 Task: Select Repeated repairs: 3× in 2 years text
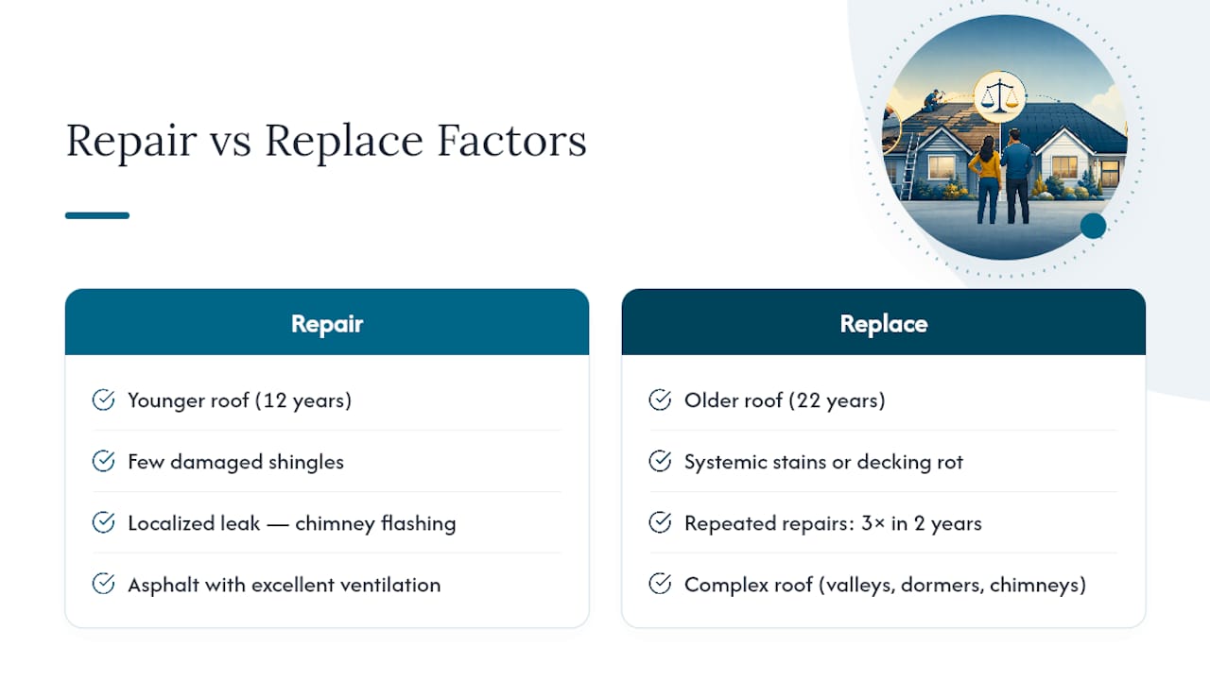pyautogui.click(x=833, y=523)
